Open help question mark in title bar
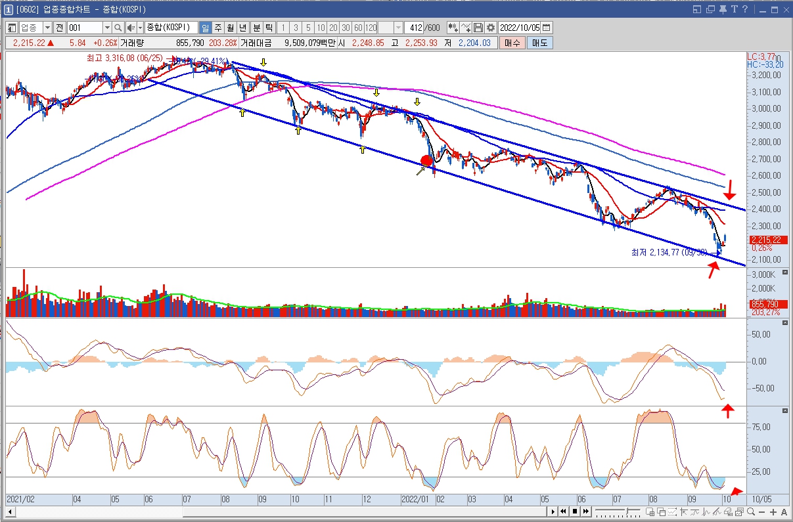The width and height of the screenshot is (793, 522). point(745,9)
